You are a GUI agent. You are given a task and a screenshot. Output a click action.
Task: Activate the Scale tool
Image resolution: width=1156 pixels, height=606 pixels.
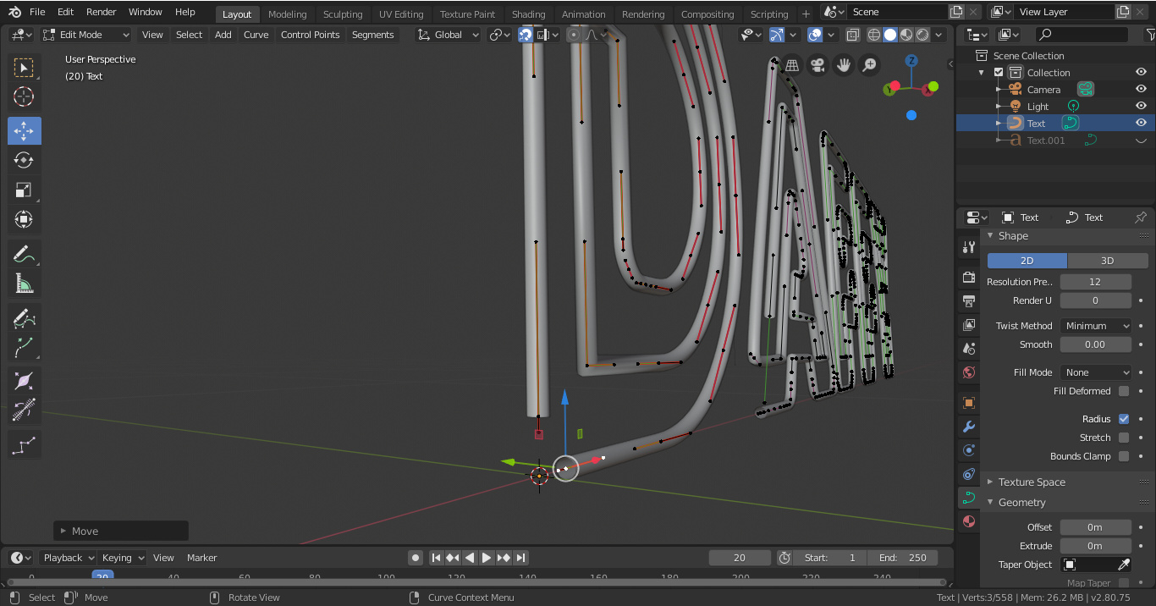click(24, 190)
